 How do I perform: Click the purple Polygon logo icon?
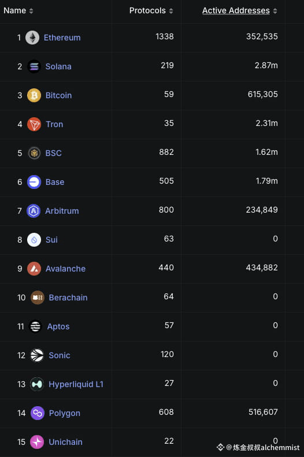tap(38, 413)
